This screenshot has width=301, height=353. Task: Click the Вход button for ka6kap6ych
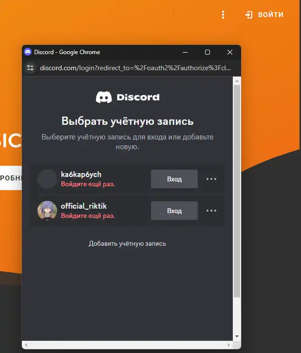(x=174, y=179)
